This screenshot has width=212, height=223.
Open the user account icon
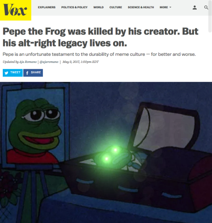click(x=195, y=7)
